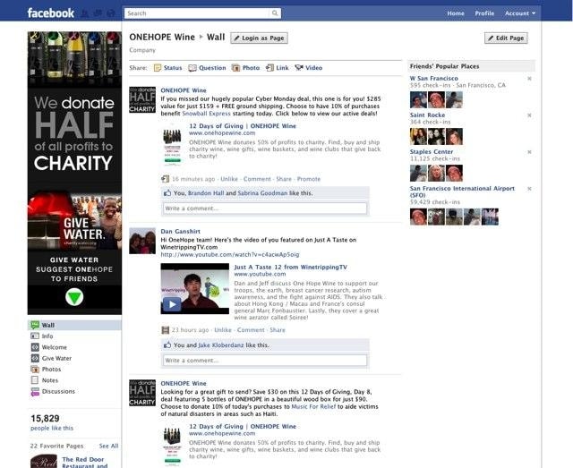Click Photos icon in left sidebar
The height and width of the screenshot is (468, 573).
click(x=35, y=369)
